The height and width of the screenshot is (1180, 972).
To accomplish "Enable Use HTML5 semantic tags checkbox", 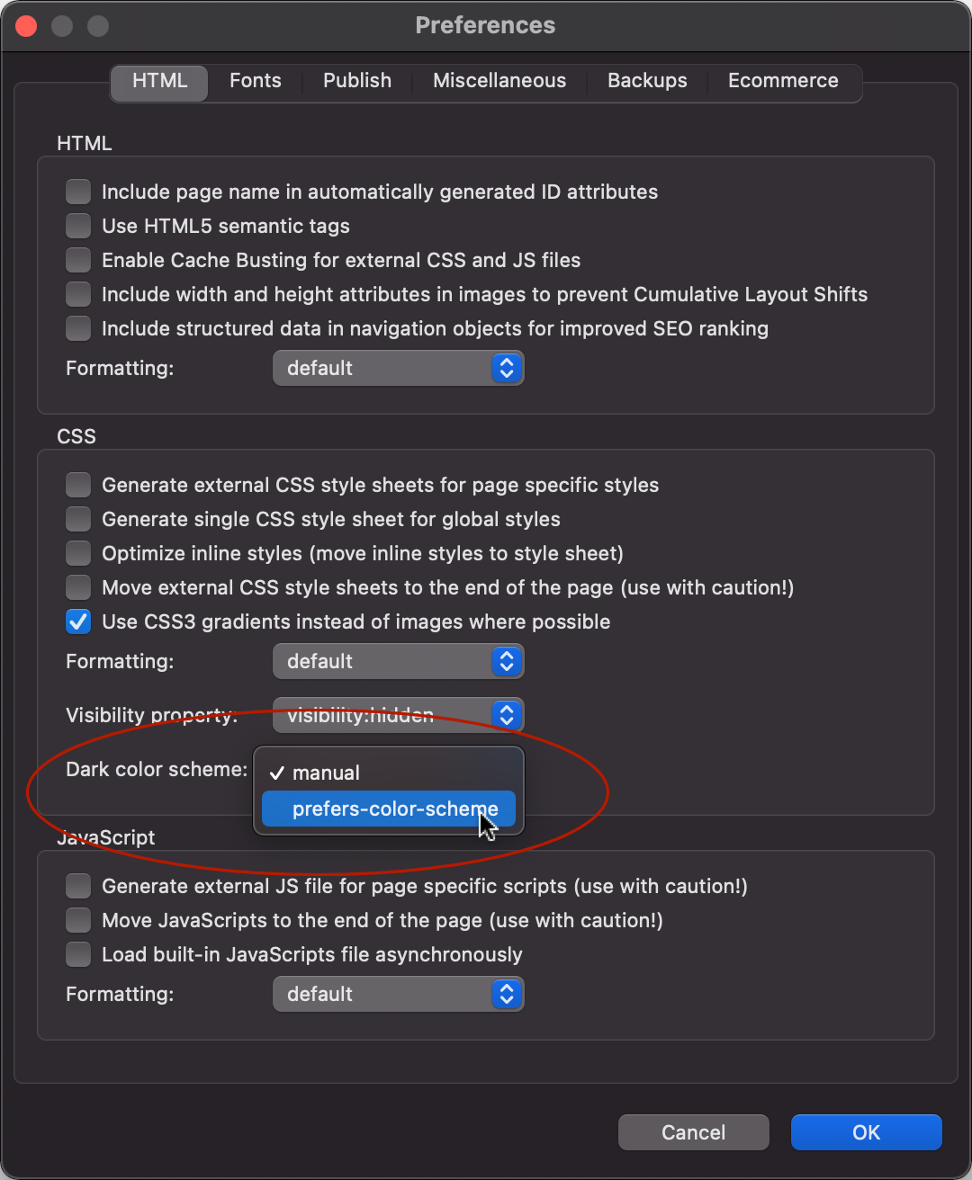I will click(x=79, y=226).
